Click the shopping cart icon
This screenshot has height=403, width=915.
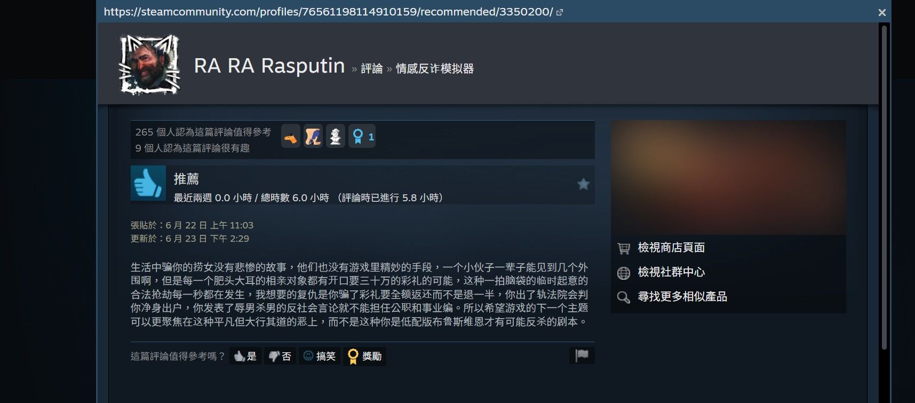tap(624, 248)
